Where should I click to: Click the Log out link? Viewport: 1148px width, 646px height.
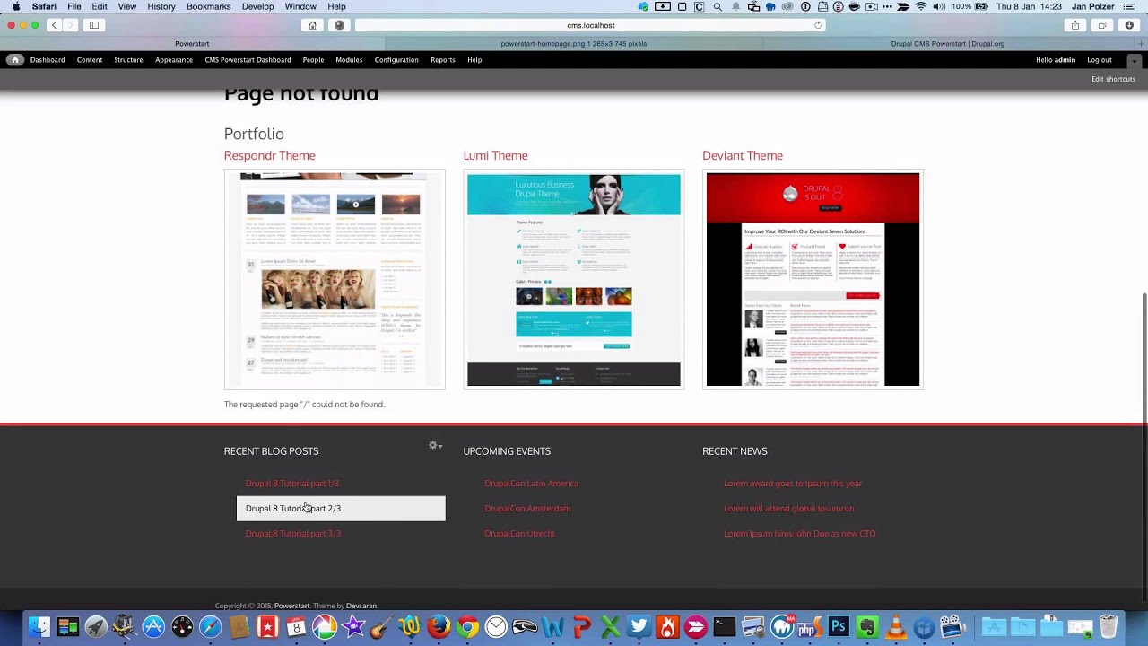1100,60
